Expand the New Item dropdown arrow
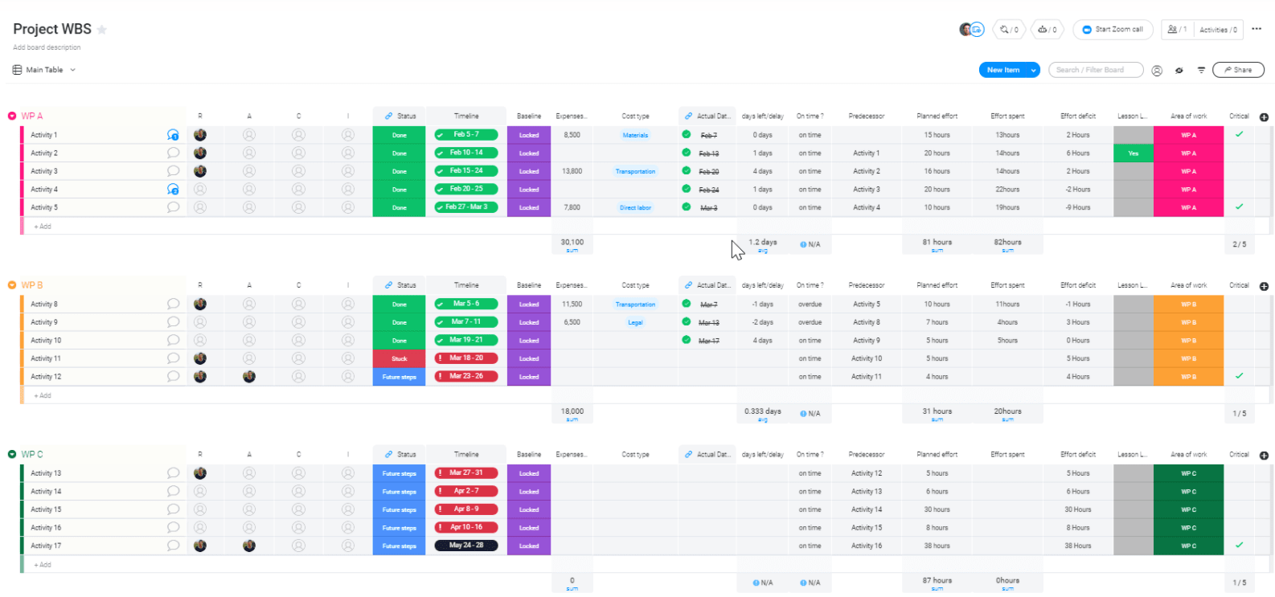Image resolution: width=1275 pixels, height=597 pixels. click(x=1032, y=70)
